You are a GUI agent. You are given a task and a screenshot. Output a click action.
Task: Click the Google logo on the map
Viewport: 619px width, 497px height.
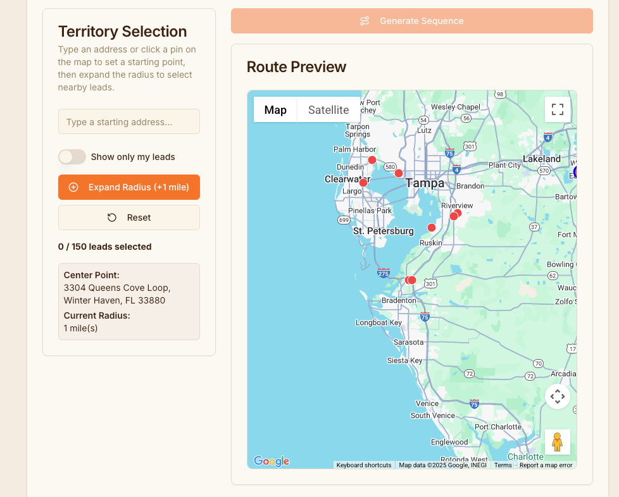coord(272,461)
